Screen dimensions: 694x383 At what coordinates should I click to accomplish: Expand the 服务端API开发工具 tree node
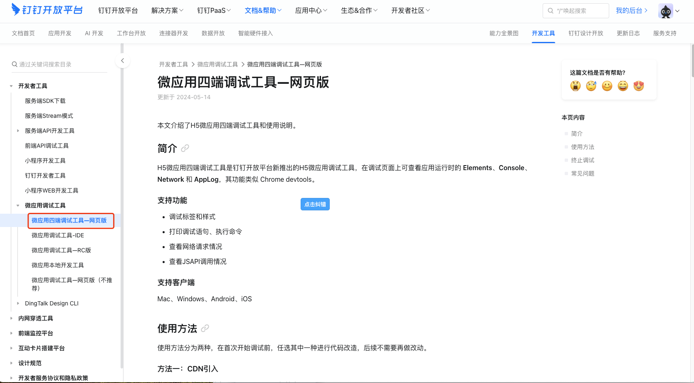[x=18, y=131]
